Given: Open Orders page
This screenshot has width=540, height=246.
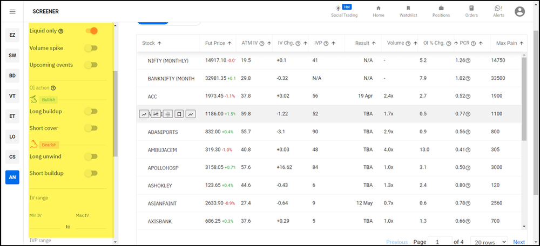Looking at the screenshot, I should pyautogui.click(x=471, y=11).
